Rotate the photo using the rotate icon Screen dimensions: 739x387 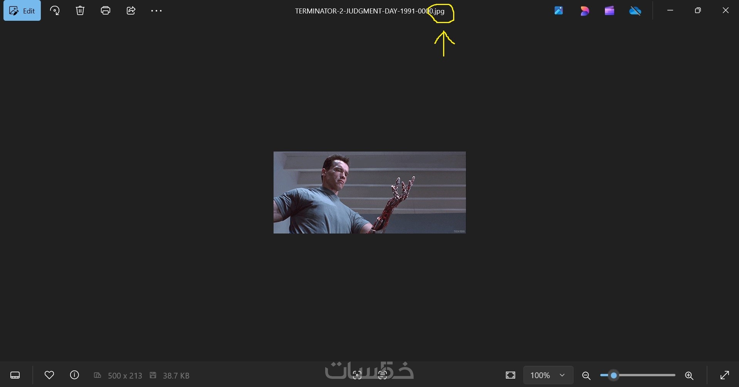[x=55, y=11]
